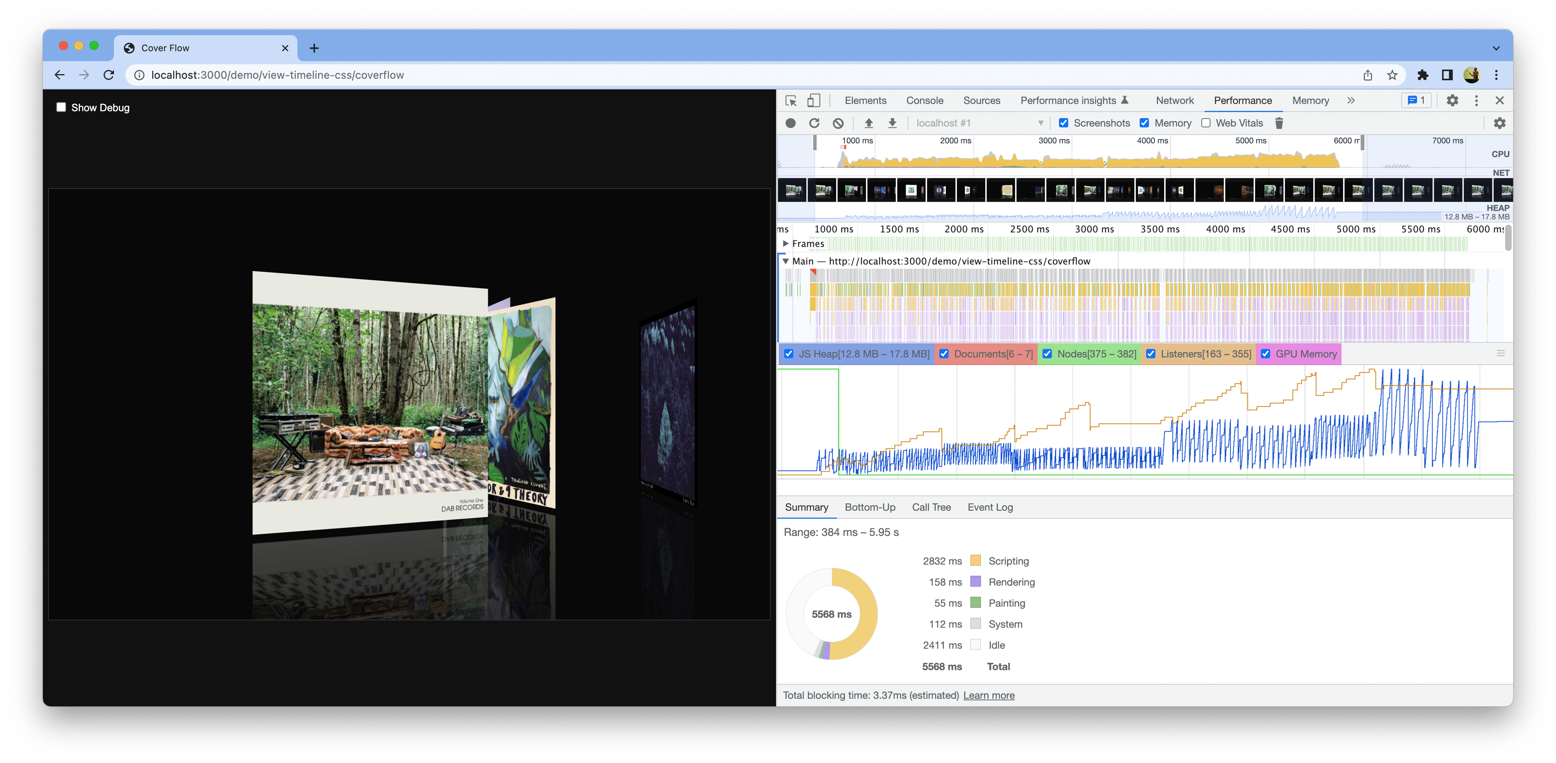The height and width of the screenshot is (763, 1556).
Task: Switch to the Call Tree tab
Action: coord(931,507)
